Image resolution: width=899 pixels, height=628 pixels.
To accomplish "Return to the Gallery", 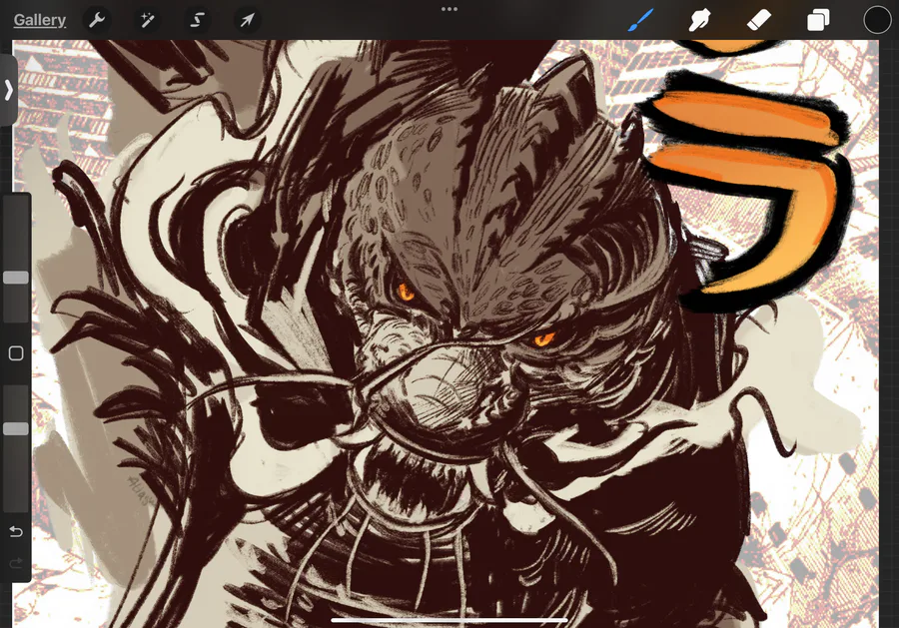I will tap(40, 20).
